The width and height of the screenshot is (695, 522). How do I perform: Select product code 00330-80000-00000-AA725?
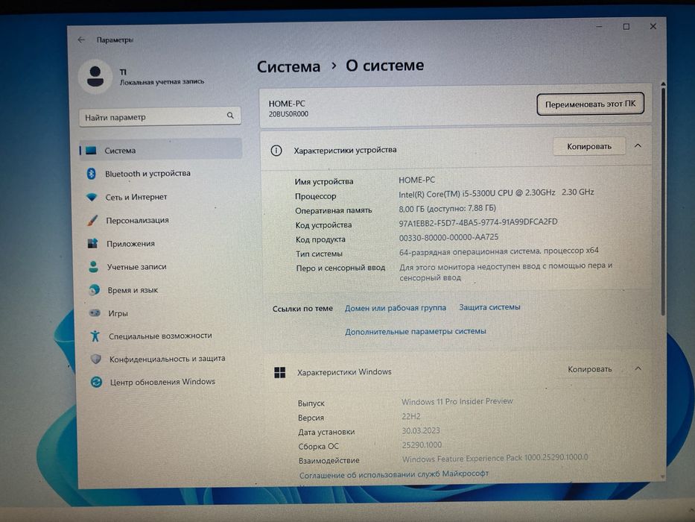448,237
